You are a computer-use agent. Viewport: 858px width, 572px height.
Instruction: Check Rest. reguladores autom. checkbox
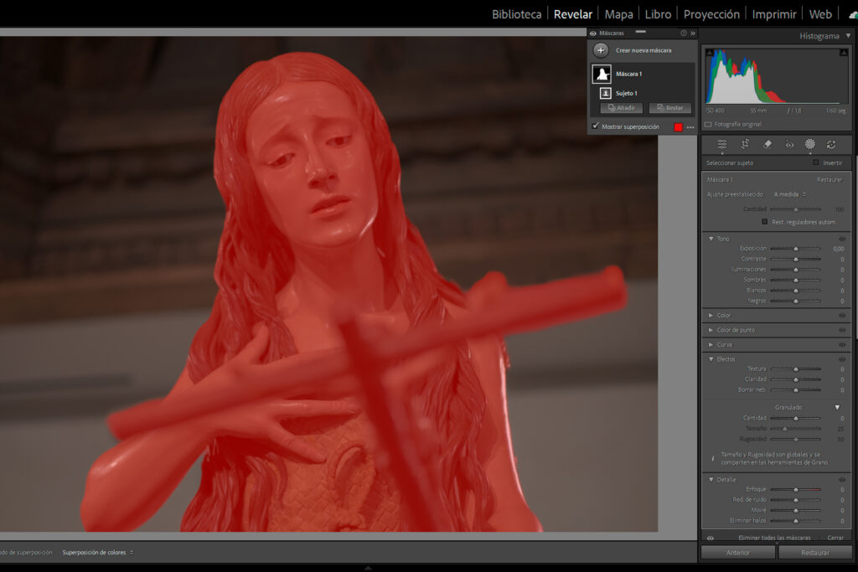pyautogui.click(x=764, y=221)
